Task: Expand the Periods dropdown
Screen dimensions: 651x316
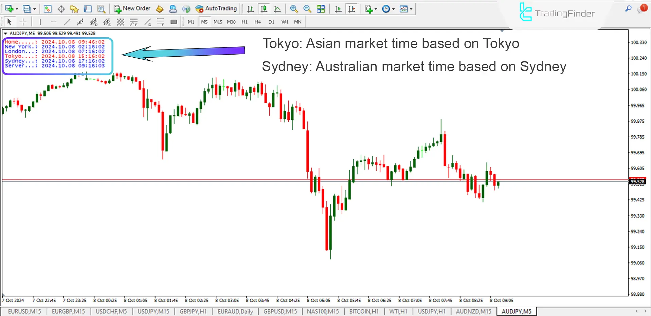Action: pyautogui.click(x=393, y=9)
